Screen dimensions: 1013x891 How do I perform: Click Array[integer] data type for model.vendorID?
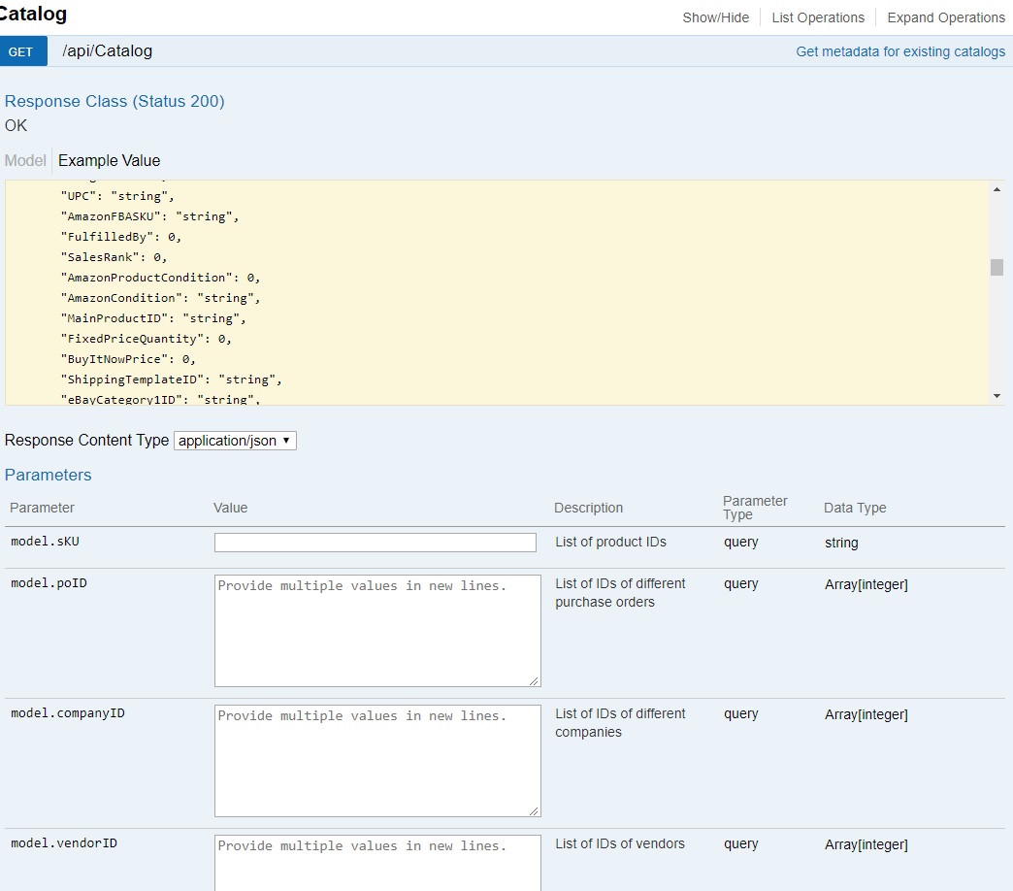pos(866,844)
